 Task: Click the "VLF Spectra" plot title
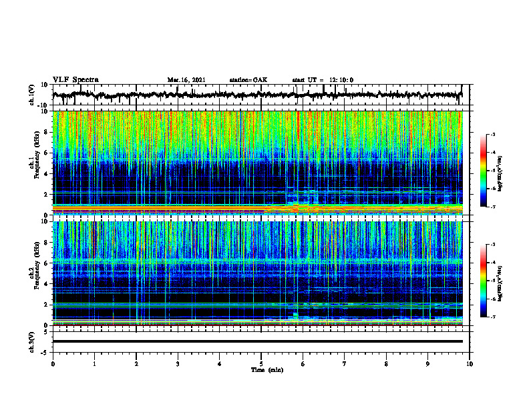[75, 80]
